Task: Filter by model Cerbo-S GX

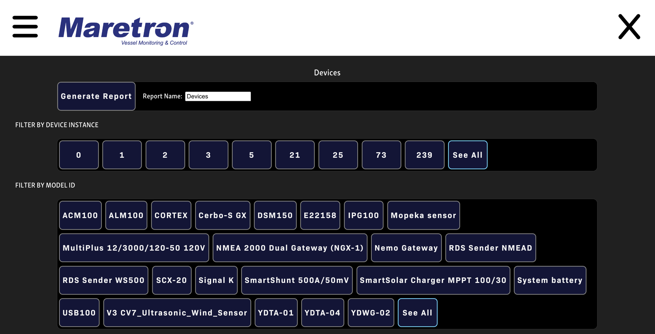Action: point(223,215)
